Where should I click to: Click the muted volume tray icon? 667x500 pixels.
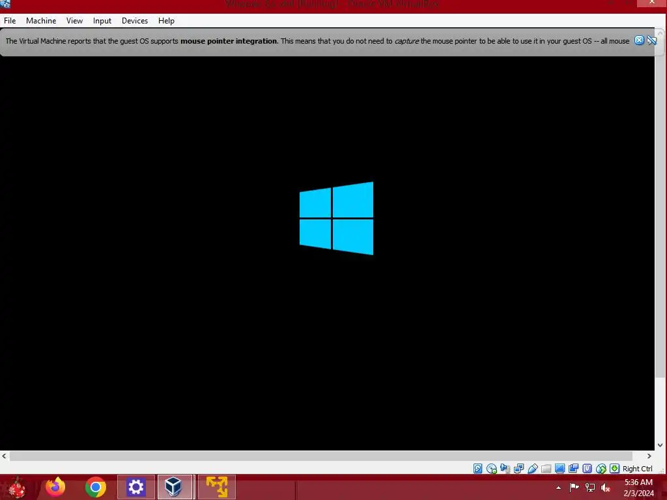pos(605,487)
